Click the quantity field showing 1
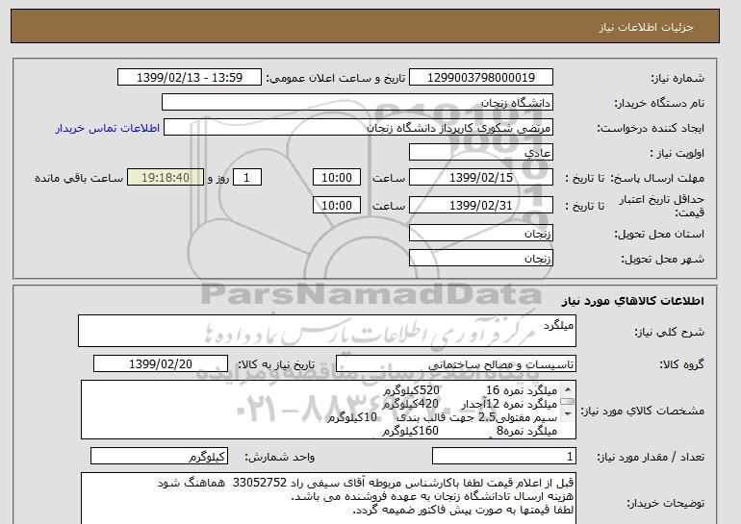 click(503, 457)
